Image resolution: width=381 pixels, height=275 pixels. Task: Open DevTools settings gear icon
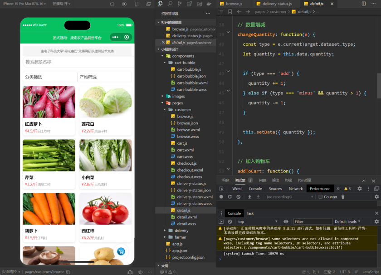click(360, 189)
